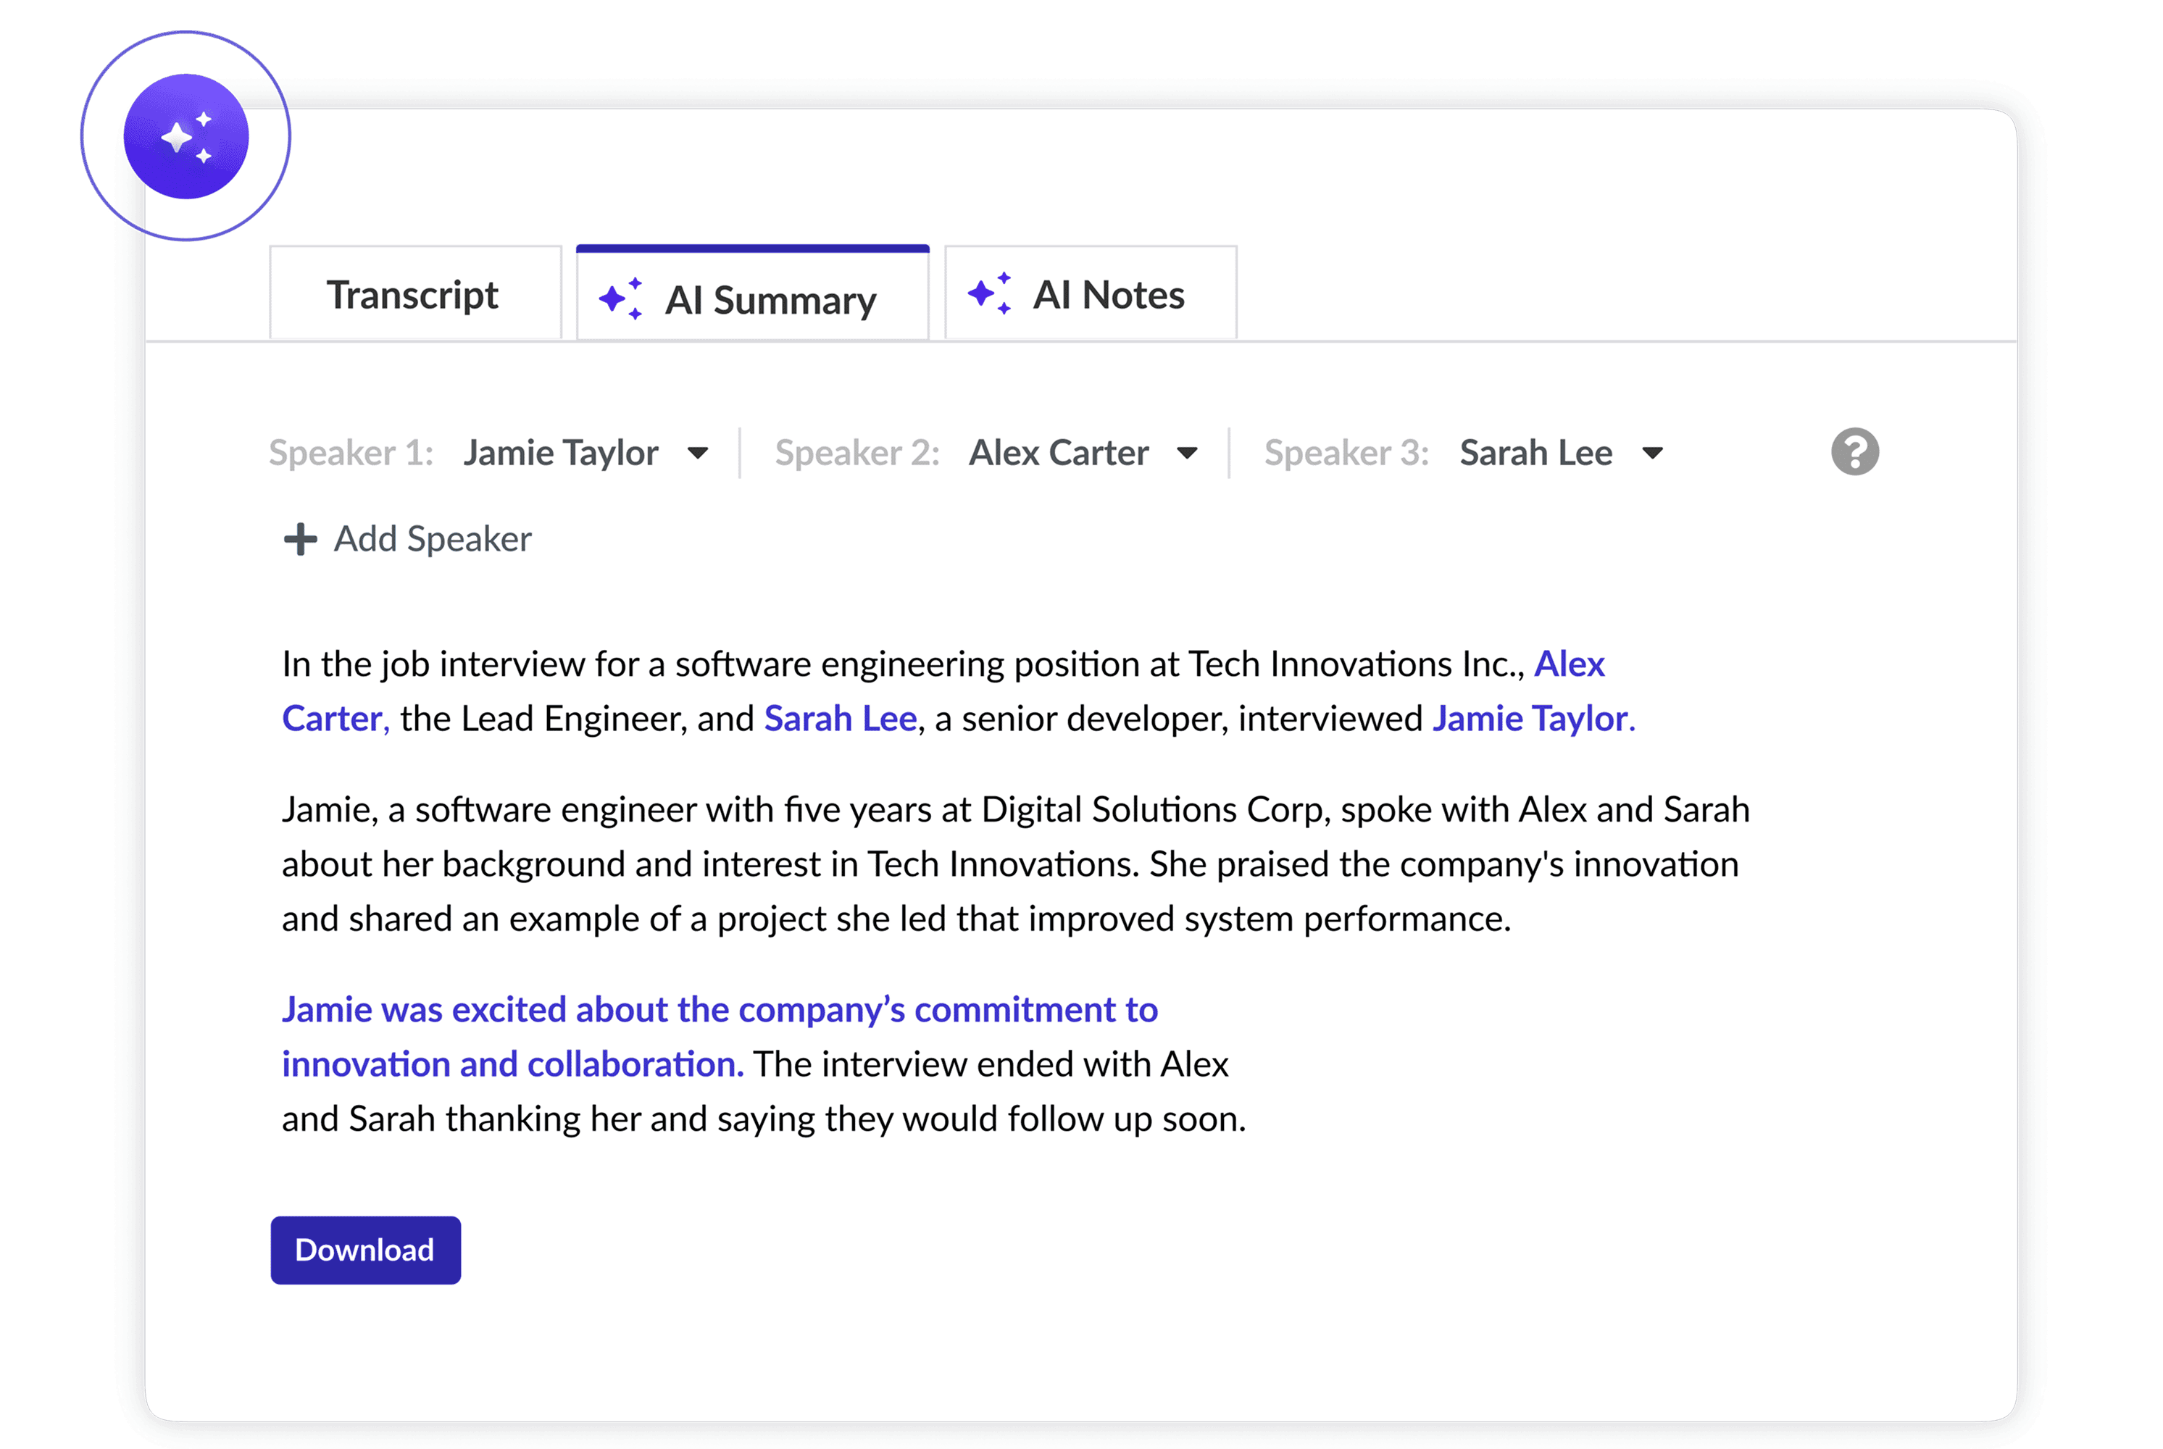Image resolution: width=2163 pixels, height=1449 pixels.
Task: Switch to the Transcript tab
Action: [x=415, y=294]
